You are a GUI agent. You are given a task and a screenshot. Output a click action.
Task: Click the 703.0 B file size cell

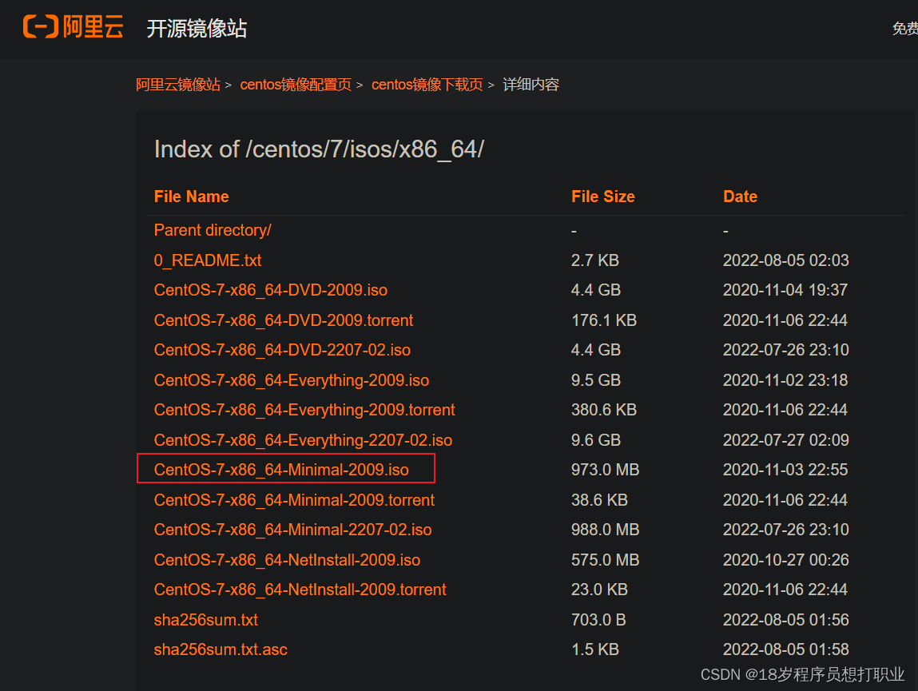(598, 620)
